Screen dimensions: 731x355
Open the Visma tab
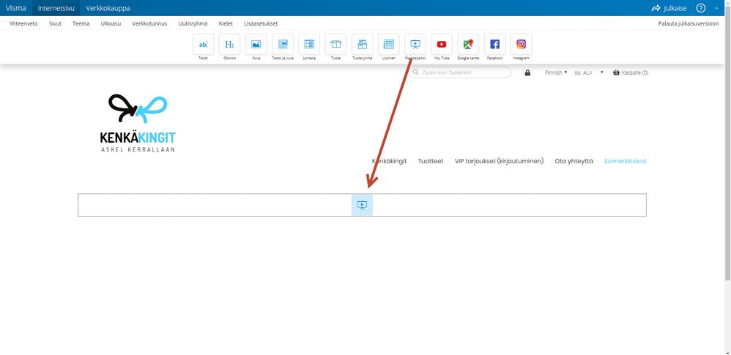click(x=16, y=8)
